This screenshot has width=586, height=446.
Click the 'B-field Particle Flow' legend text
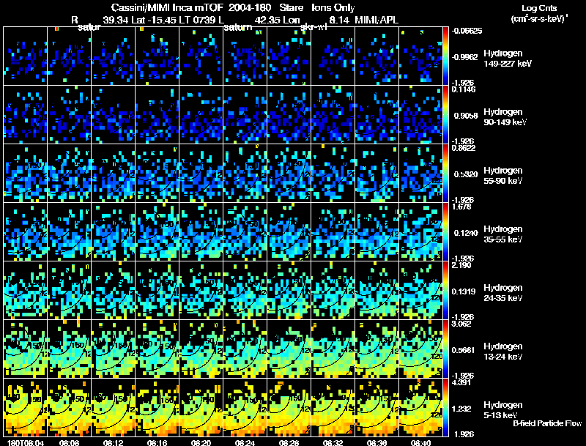[x=547, y=423]
